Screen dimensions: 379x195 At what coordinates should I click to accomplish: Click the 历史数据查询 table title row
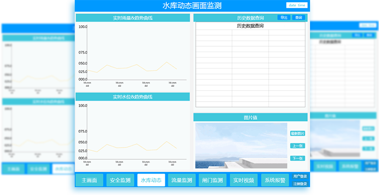(250, 26)
